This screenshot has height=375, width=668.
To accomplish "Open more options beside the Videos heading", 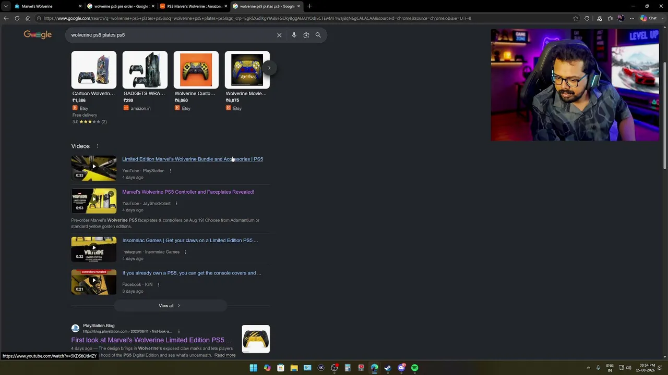I will pyautogui.click(x=97, y=146).
